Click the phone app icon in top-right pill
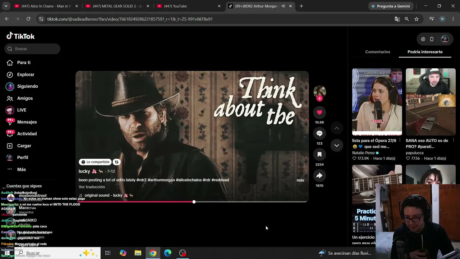 pyautogui.click(x=432, y=39)
